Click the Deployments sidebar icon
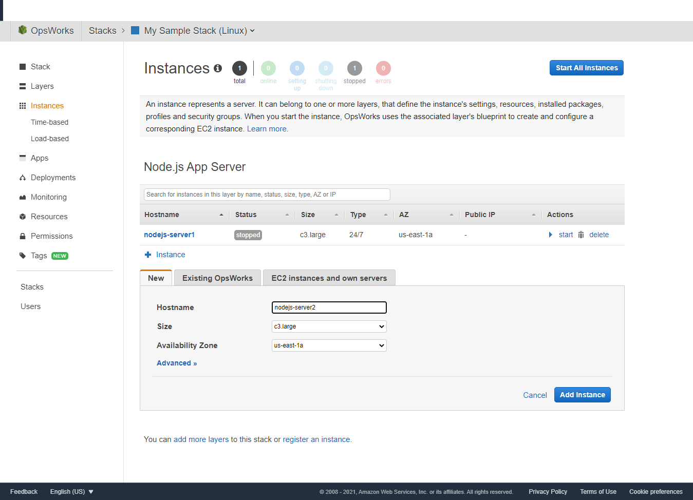The height and width of the screenshot is (500, 693). coord(23,178)
